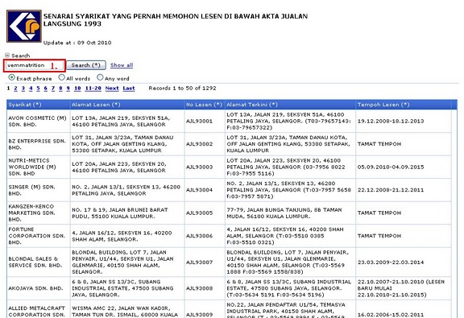Click the BLONDAL SALES & SERVICE SDN. BHD. cell
The image size is (464, 318).
(x=39, y=262)
